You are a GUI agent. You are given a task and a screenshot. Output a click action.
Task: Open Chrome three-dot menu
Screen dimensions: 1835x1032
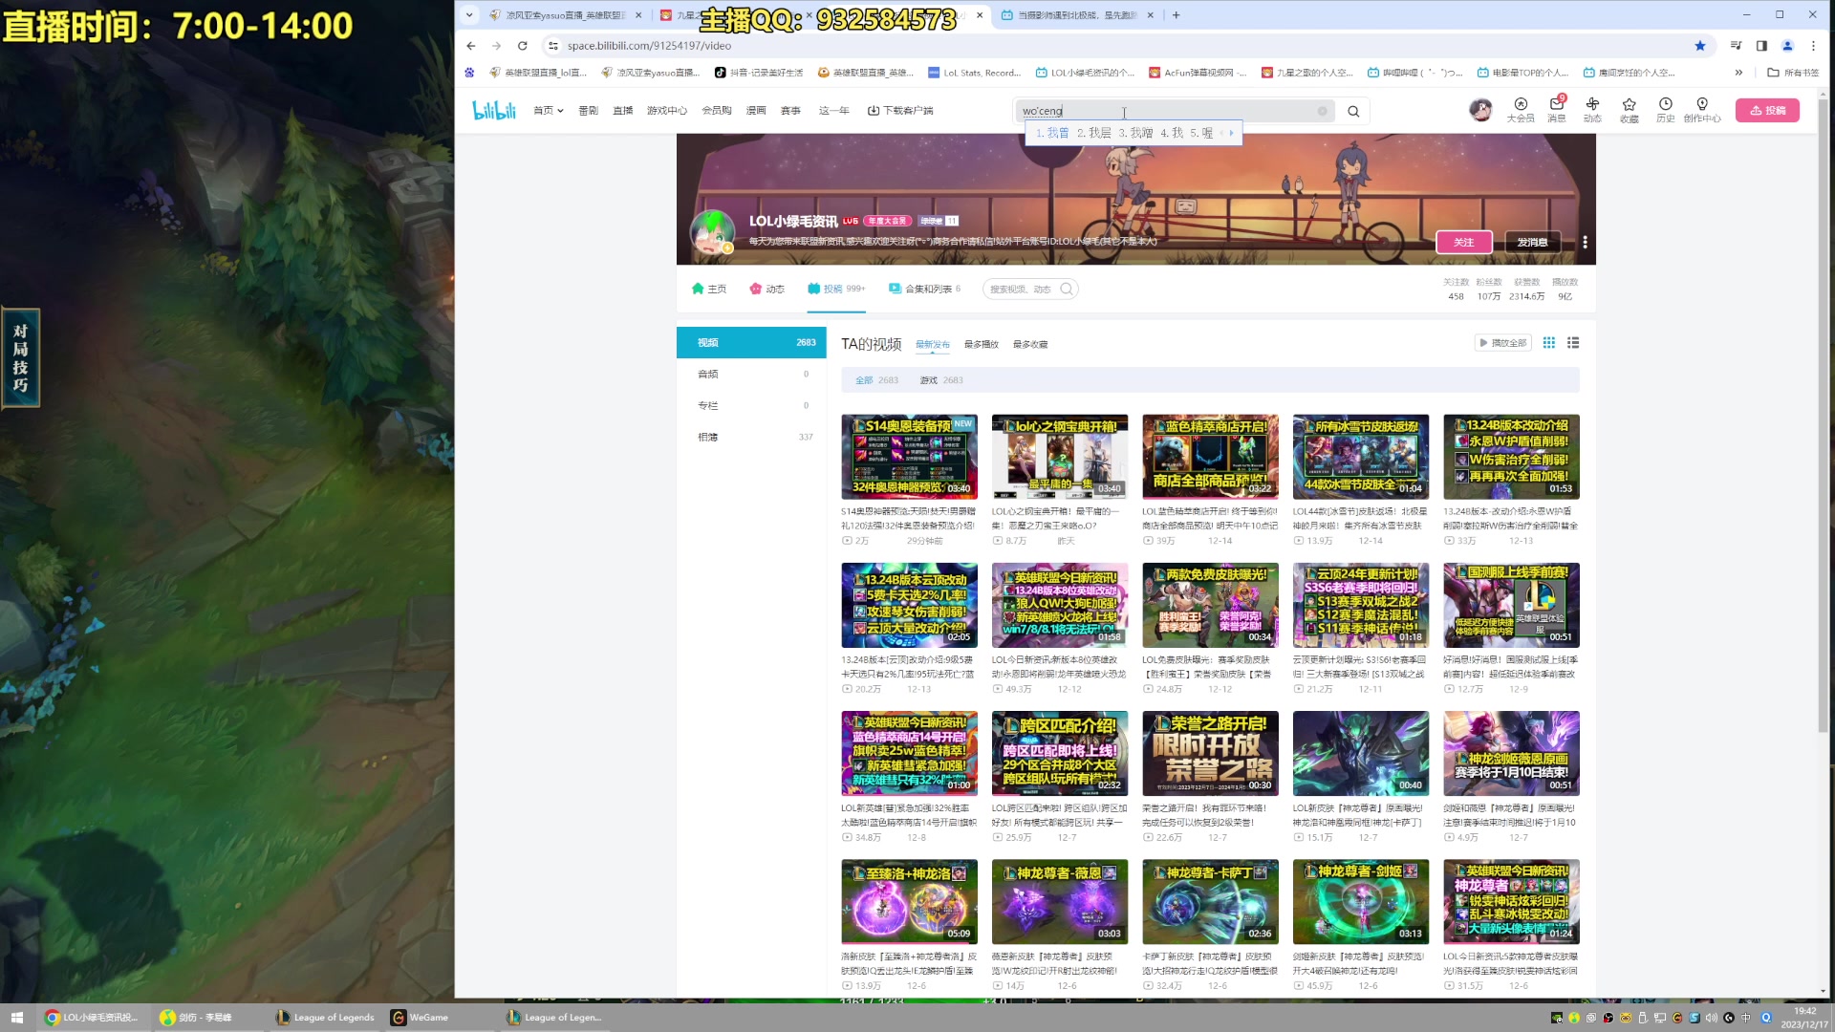click(1813, 45)
